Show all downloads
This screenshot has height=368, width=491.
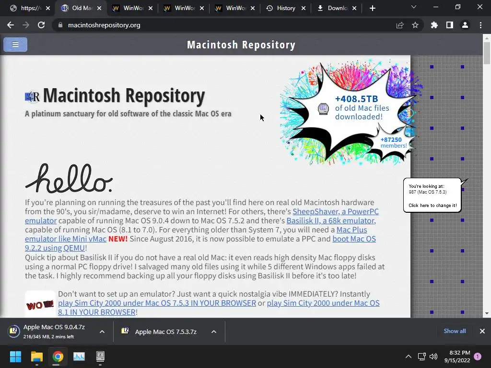coord(455,331)
